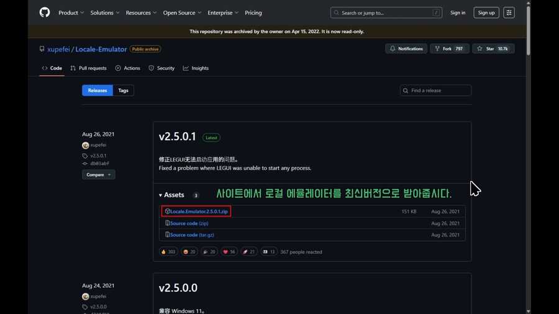Switch to the Code tab
The image size is (559, 314).
(52, 68)
